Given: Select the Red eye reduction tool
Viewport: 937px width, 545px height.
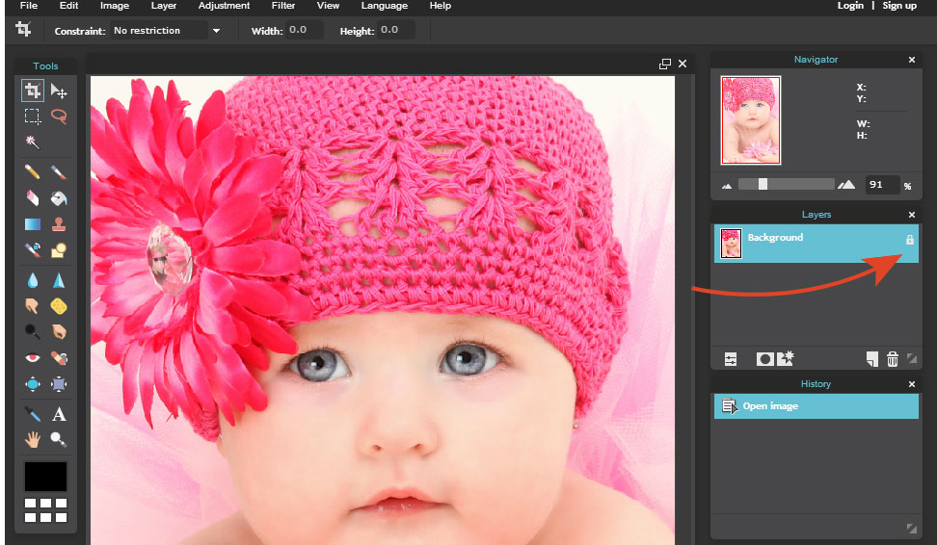Looking at the screenshot, I should 33,358.
